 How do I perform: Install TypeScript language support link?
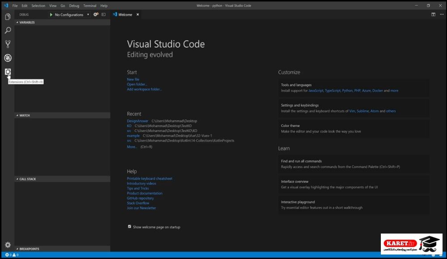click(x=333, y=91)
